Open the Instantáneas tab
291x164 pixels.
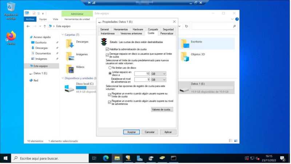108,33
